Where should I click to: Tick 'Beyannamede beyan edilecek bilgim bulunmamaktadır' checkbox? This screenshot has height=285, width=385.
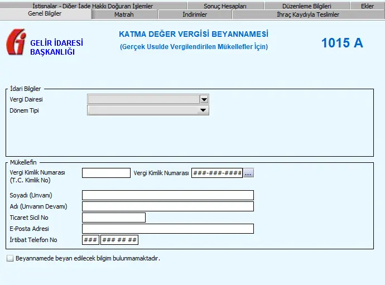point(10,258)
